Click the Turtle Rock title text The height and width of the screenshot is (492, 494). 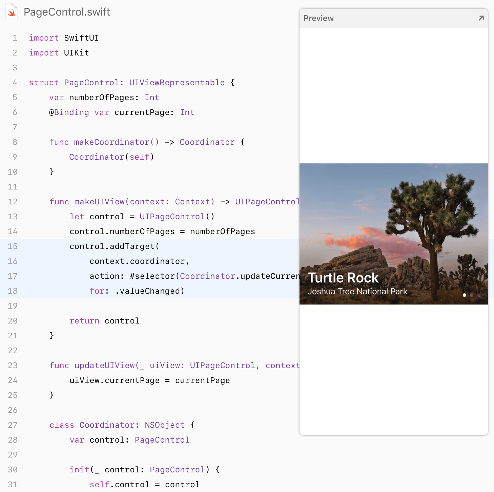(343, 278)
